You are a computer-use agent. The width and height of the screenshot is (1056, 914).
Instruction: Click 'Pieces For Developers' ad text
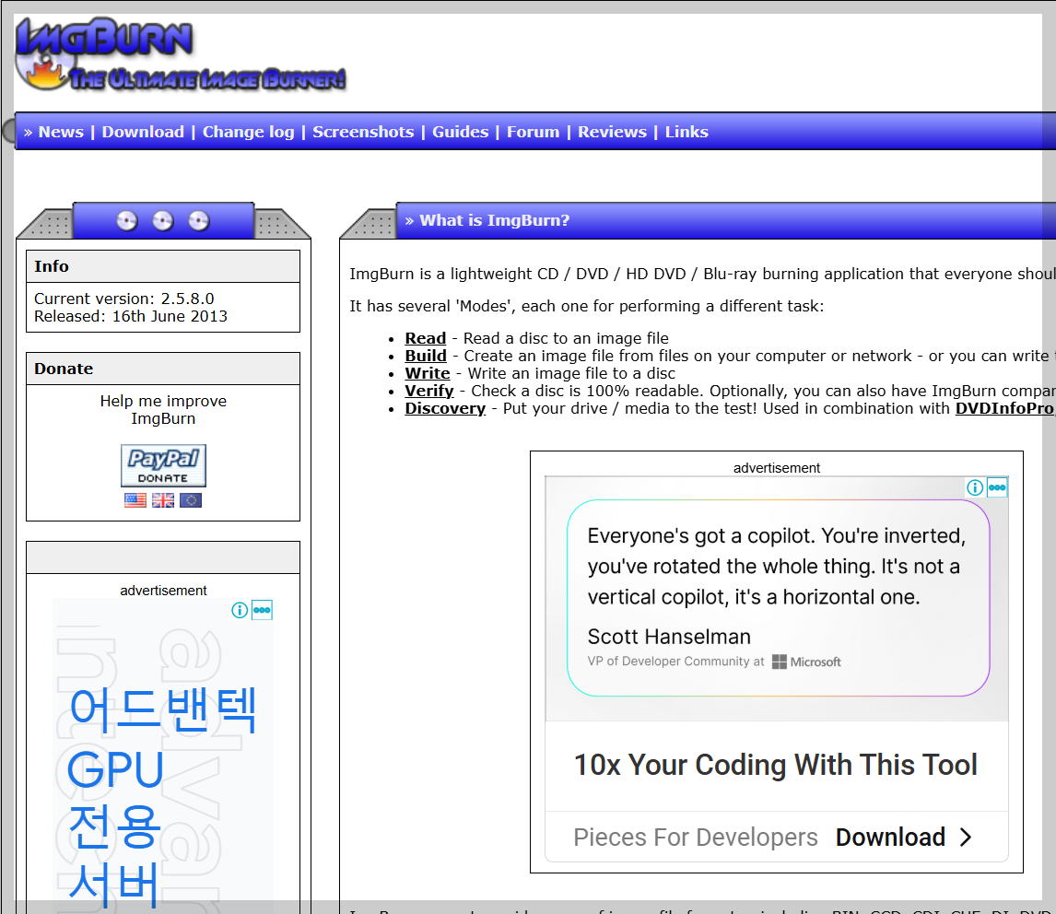696,838
